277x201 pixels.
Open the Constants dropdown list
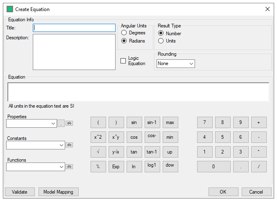(61, 145)
